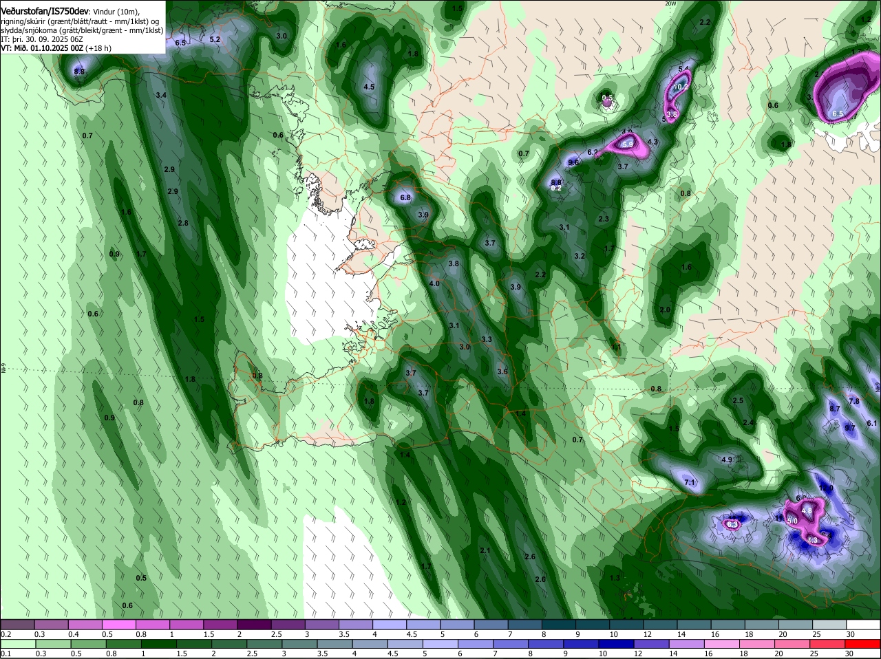Select the pink 0.5 swatch in the top legend row
This screenshot has height=659, width=881.
click(x=119, y=625)
